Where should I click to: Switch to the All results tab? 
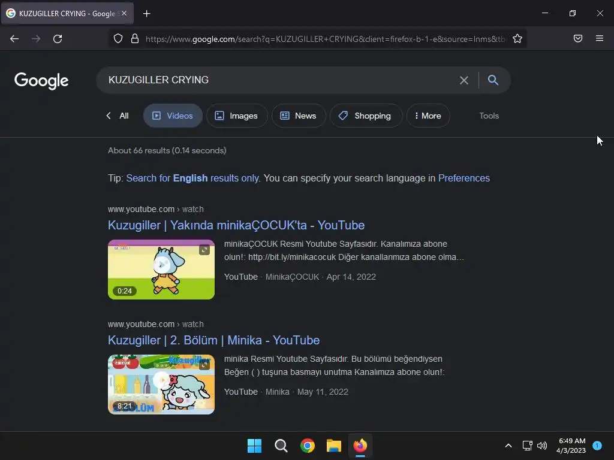click(x=124, y=116)
